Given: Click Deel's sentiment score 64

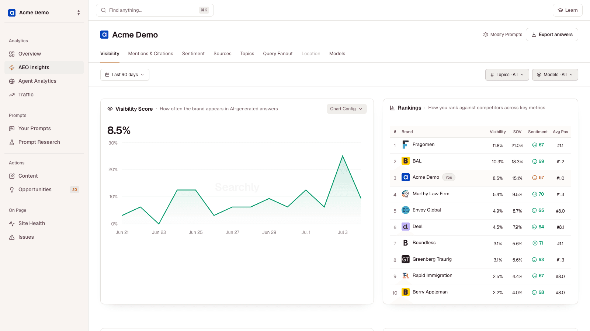Looking at the screenshot, I should coord(538,227).
